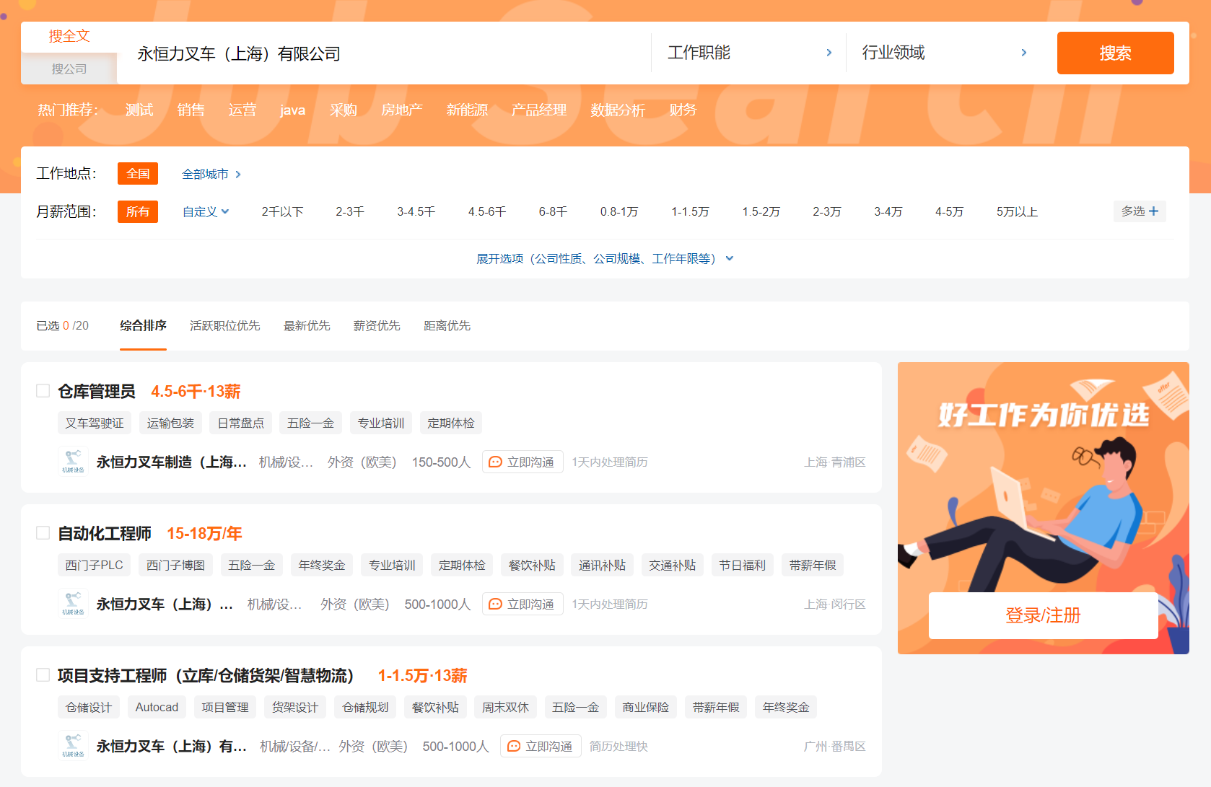
Task: Click hot keyword 新能源
Action: [467, 110]
